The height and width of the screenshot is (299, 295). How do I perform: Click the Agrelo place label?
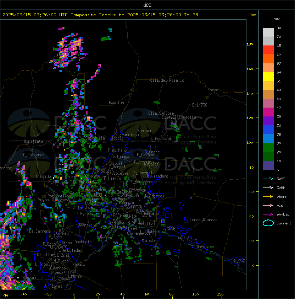coord(87,213)
